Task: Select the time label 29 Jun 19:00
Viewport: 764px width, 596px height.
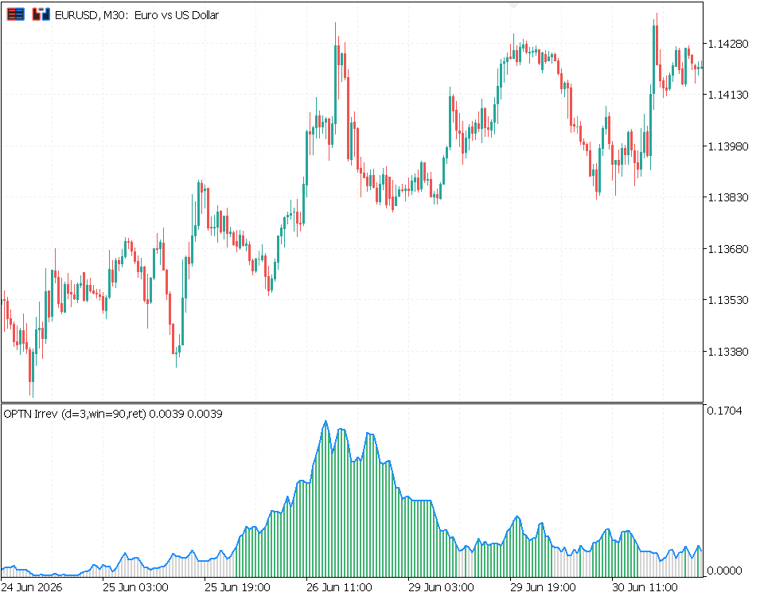Action: [x=543, y=587]
